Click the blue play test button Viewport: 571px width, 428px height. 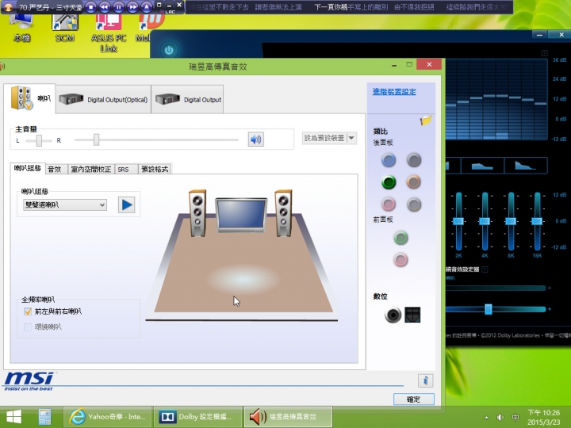pyautogui.click(x=126, y=205)
